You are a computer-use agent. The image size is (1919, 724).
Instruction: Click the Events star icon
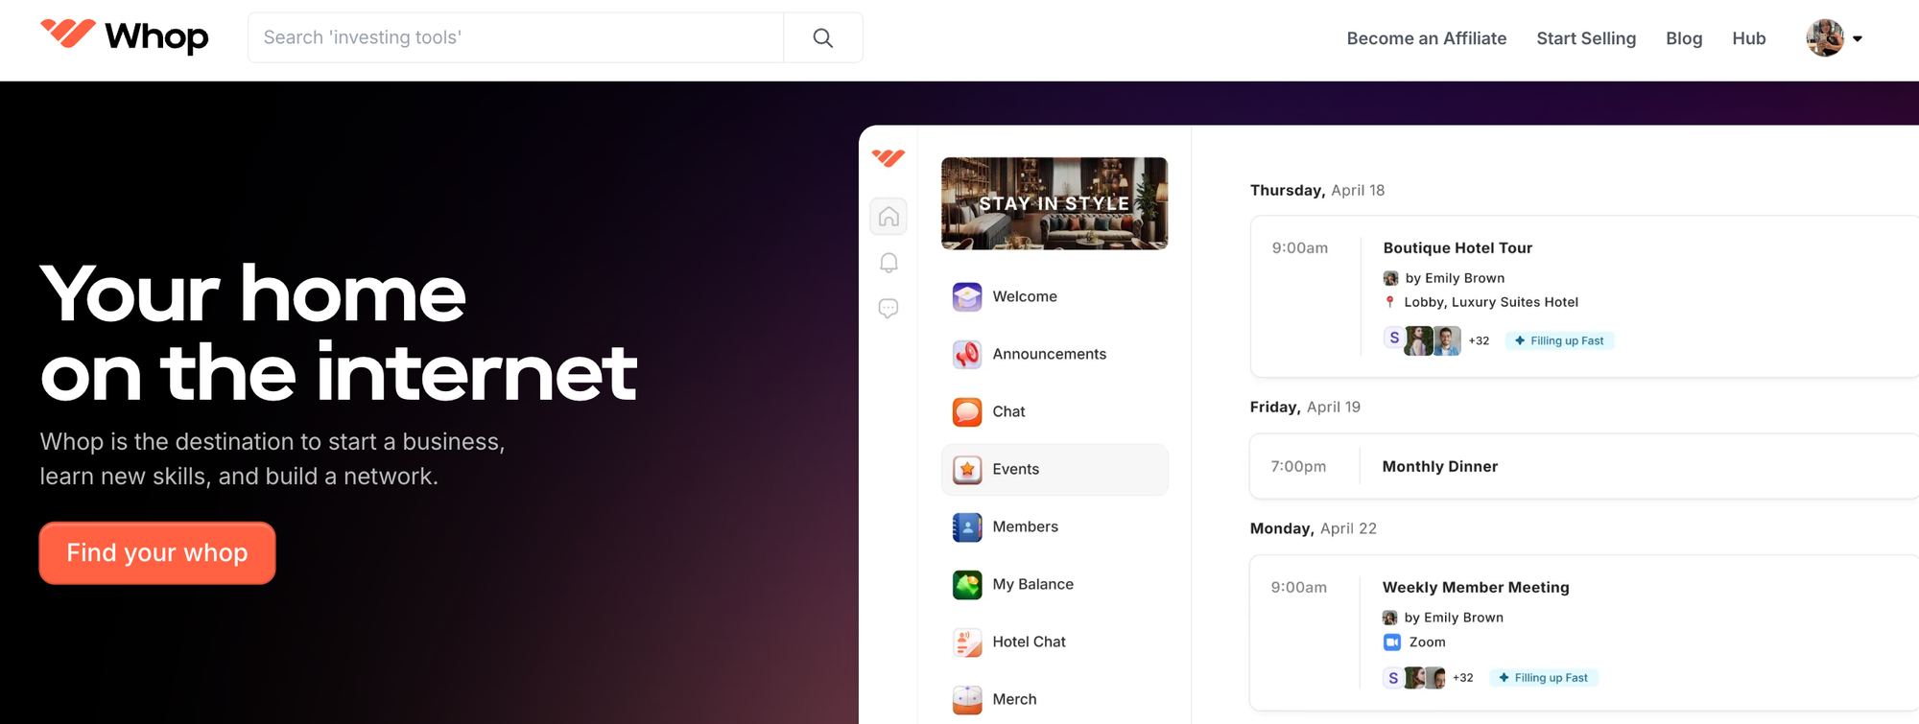coord(967,469)
